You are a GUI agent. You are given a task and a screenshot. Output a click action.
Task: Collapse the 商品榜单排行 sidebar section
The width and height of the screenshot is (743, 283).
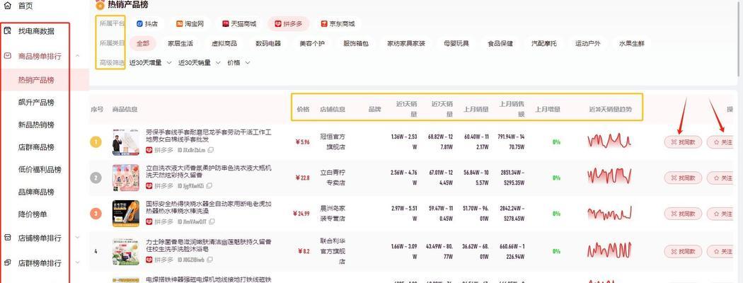[x=78, y=56]
